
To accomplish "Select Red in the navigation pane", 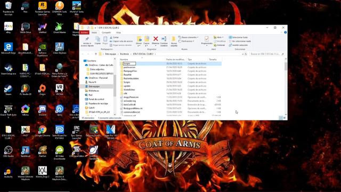I will coord(91,95).
